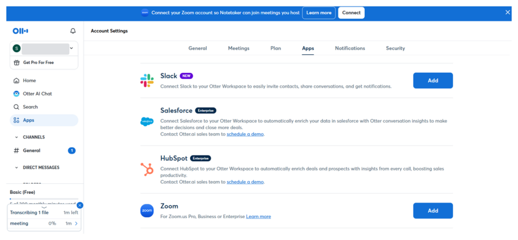Click the HubSpot Enterprise badge
Screen dimensions: 518x240
tap(200, 158)
